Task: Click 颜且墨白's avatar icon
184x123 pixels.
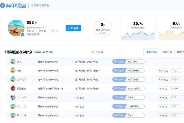Action: pyautogui.click(x=13, y=88)
